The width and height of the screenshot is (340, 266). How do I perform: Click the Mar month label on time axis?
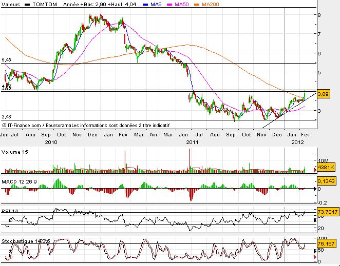(139, 135)
